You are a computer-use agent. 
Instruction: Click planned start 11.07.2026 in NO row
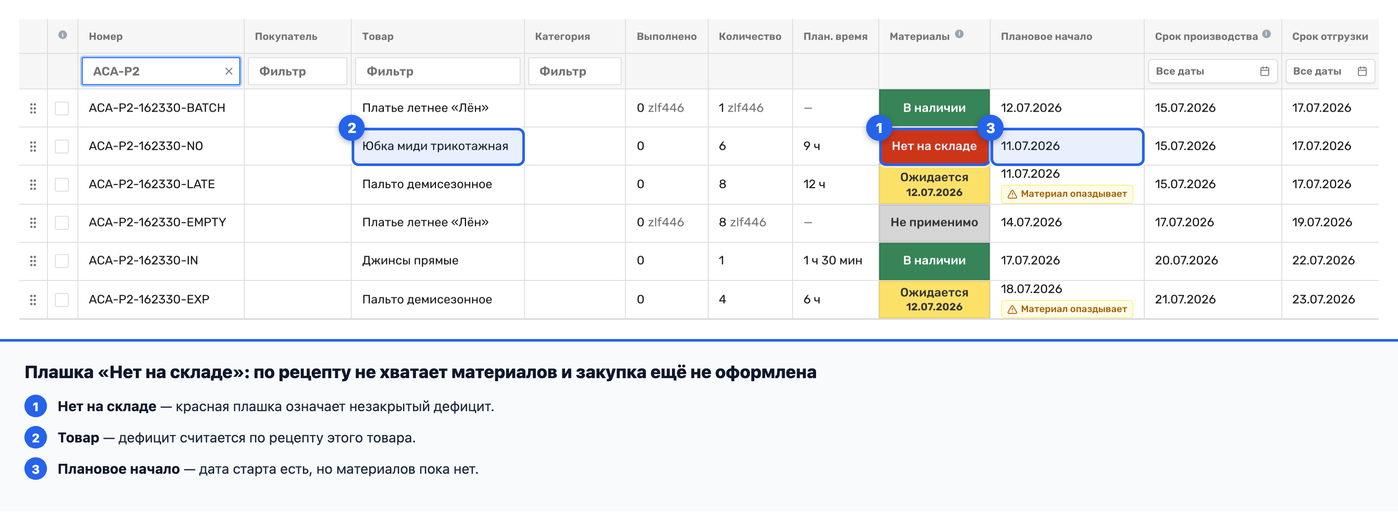point(1030,146)
